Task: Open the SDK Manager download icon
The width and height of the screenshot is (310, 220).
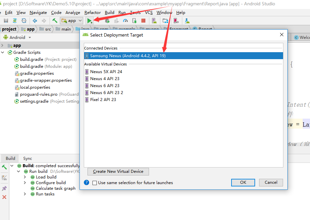Action: (x=187, y=21)
